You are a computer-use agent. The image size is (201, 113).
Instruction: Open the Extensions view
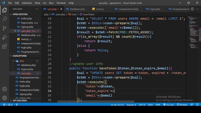click(4, 46)
